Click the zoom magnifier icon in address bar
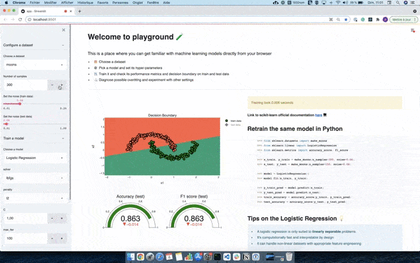This screenshot has width=420, height=263. (x=338, y=19)
